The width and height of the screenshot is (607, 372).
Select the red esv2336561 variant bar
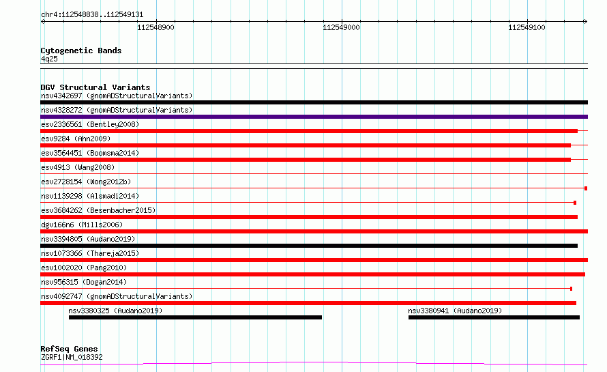(x=309, y=131)
